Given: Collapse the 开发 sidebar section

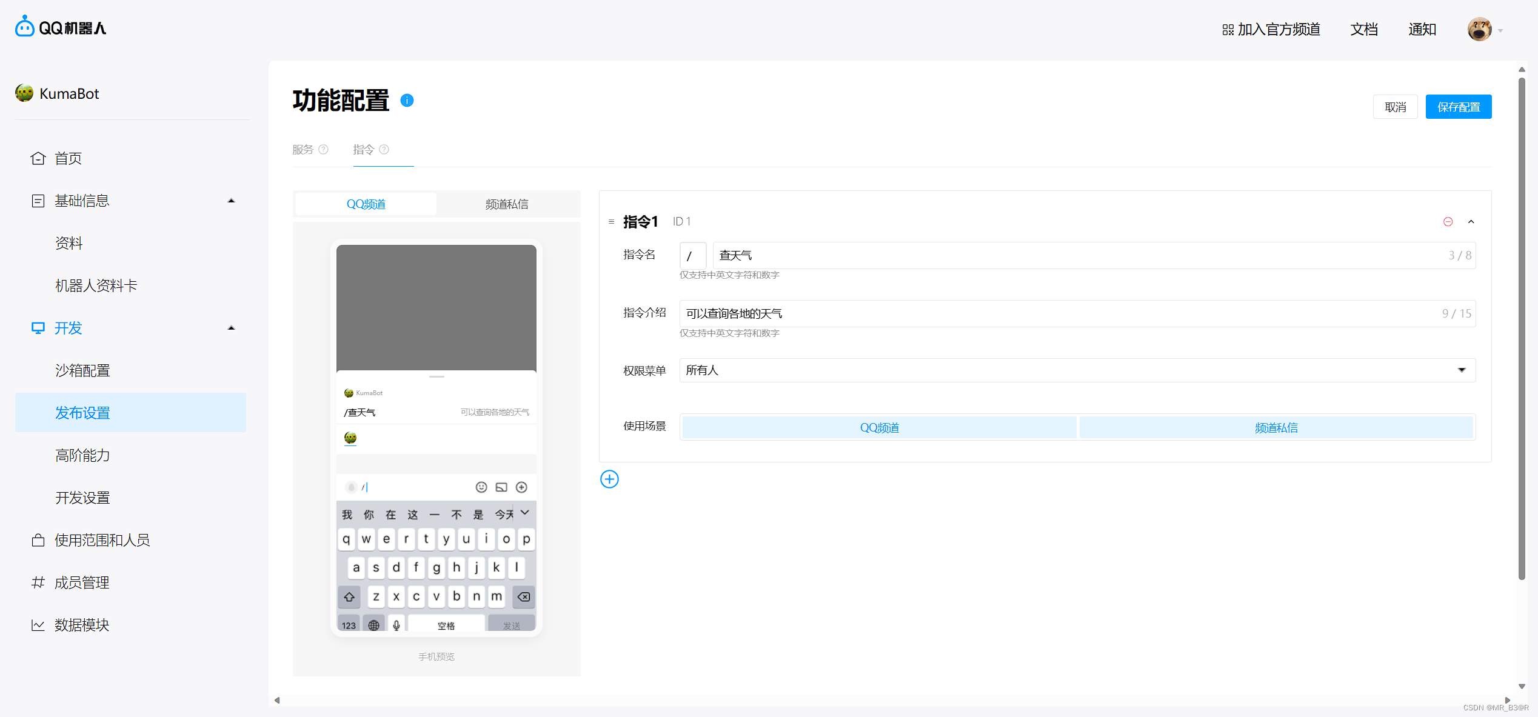Looking at the screenshot, I should click(x=231, y=327).
